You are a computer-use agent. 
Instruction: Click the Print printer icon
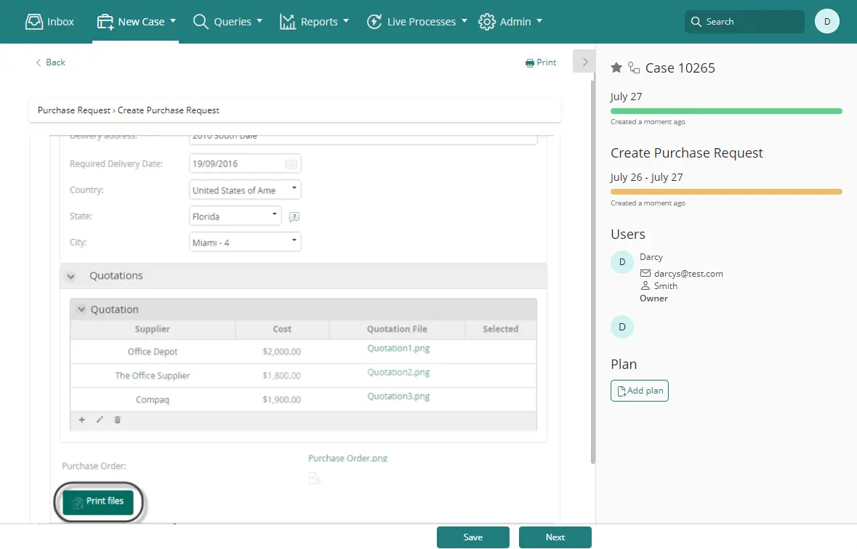530,63
